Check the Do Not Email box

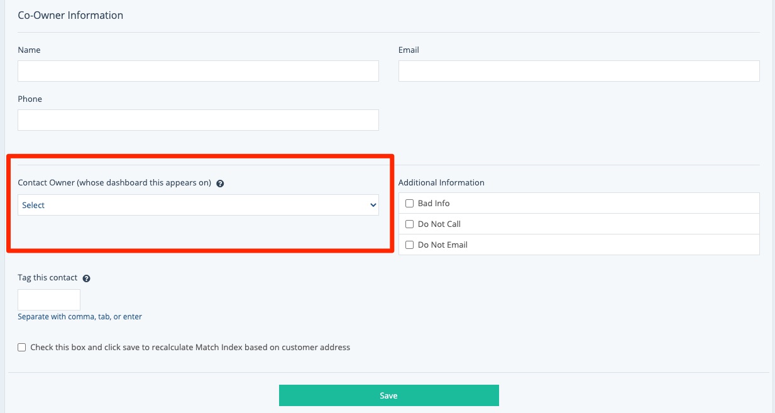pyautogui.click(x=409, y=245)
